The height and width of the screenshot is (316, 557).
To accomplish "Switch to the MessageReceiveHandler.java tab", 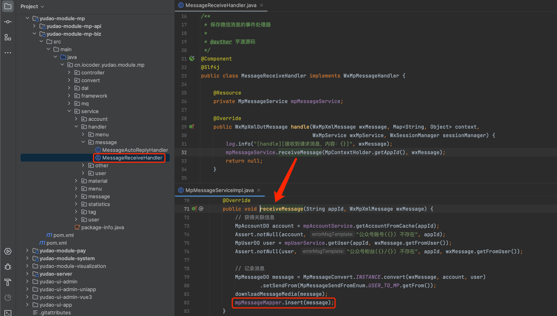I will 220,5.
